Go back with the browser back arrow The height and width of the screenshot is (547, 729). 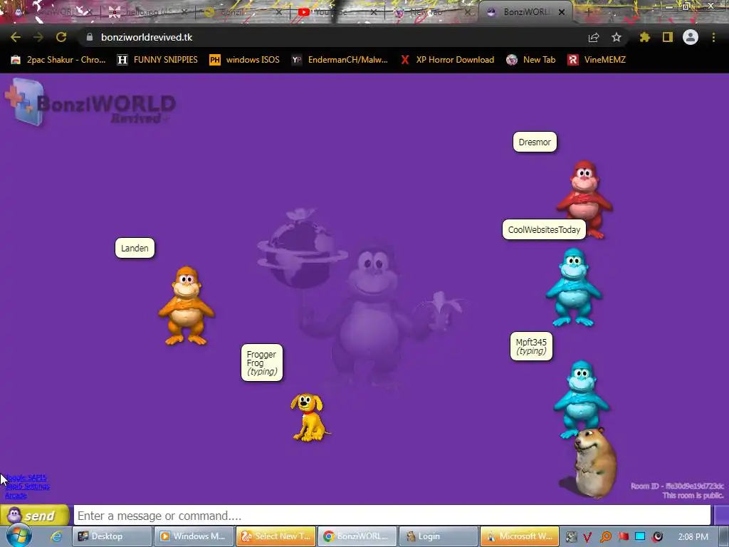(16, 37)
